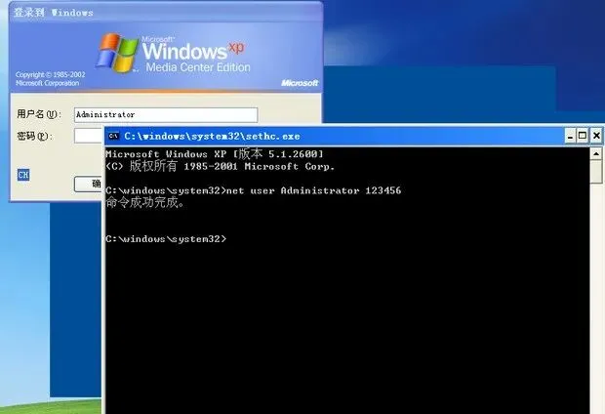Click the 'Copyright © 1985-2002' text
The height and width of the screenshot is (414, 605).
(50, 74)
